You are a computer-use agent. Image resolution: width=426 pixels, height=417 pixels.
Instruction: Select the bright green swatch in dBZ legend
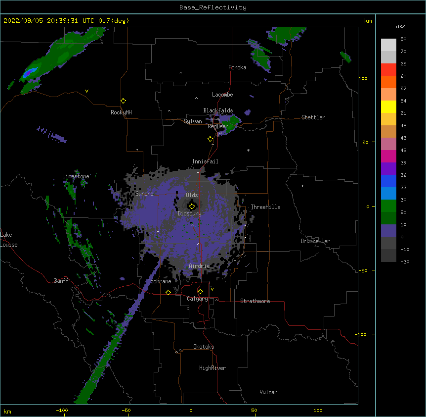(388, 206)
